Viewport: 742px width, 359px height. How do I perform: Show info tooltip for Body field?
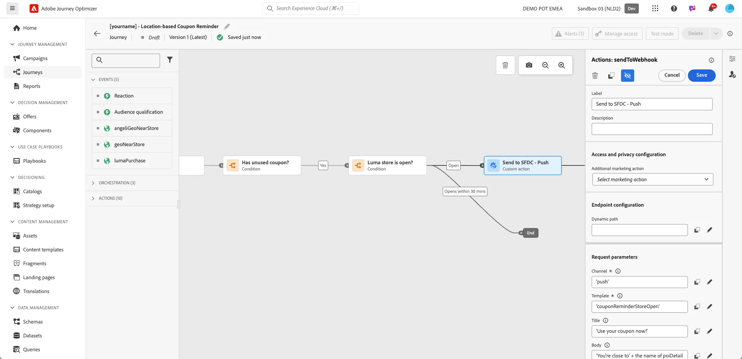(607, 345)
